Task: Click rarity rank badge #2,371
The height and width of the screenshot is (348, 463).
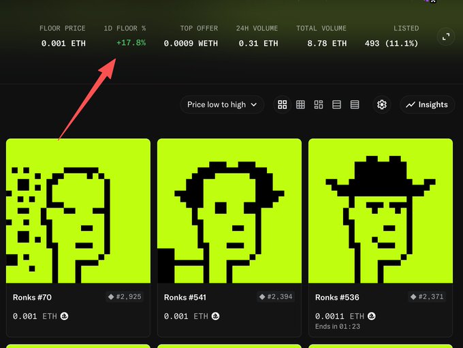Action: pos(427,297)
